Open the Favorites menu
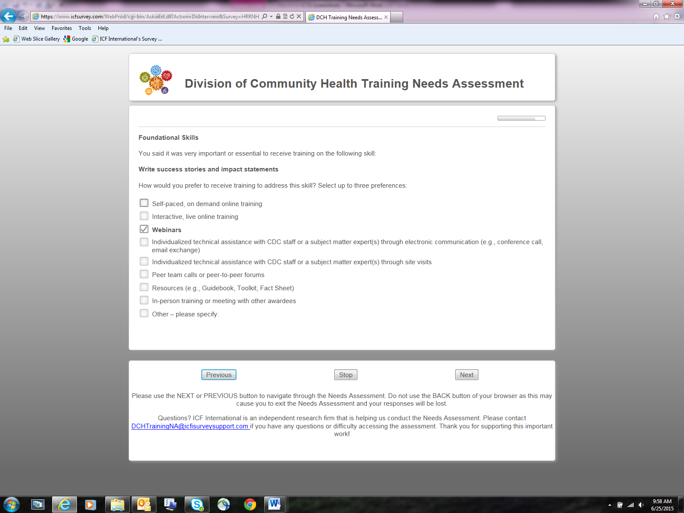684x513 pixels. click(x=62, y=28)
